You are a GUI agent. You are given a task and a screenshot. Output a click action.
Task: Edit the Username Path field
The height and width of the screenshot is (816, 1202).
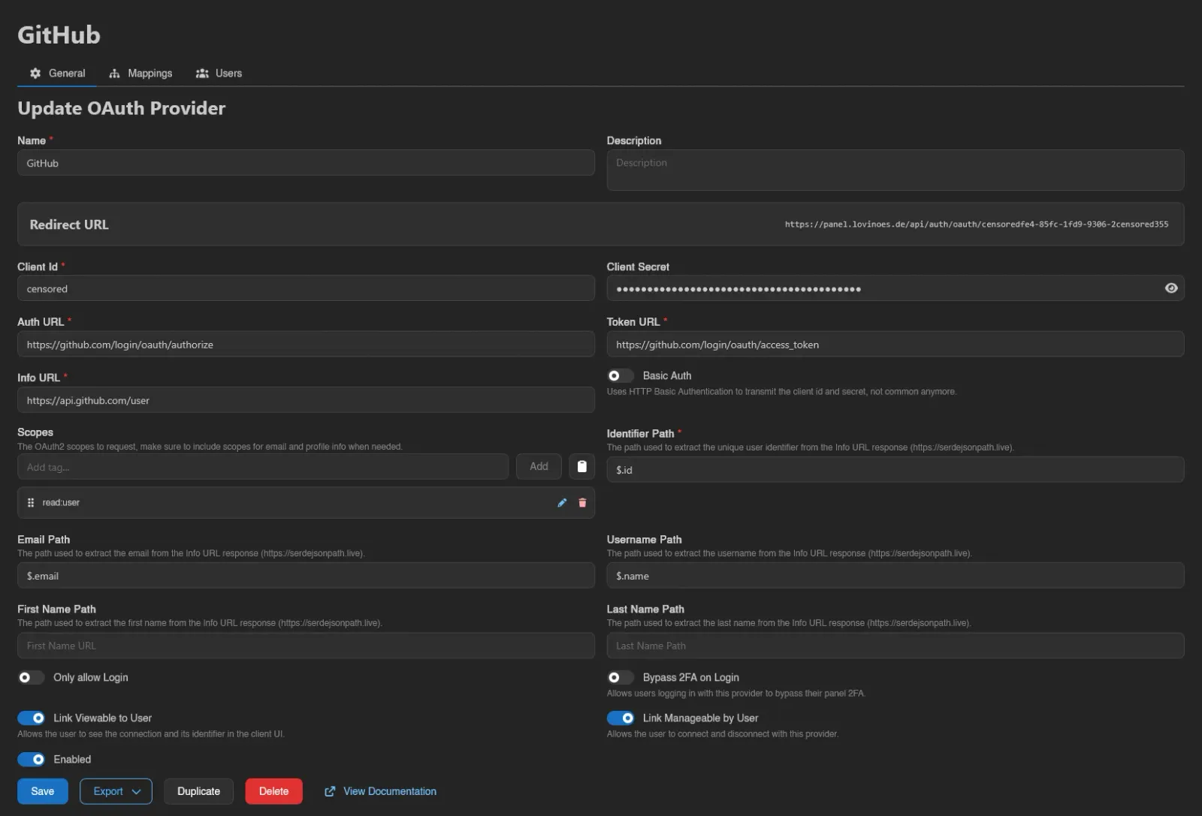[x=895, y=576]
